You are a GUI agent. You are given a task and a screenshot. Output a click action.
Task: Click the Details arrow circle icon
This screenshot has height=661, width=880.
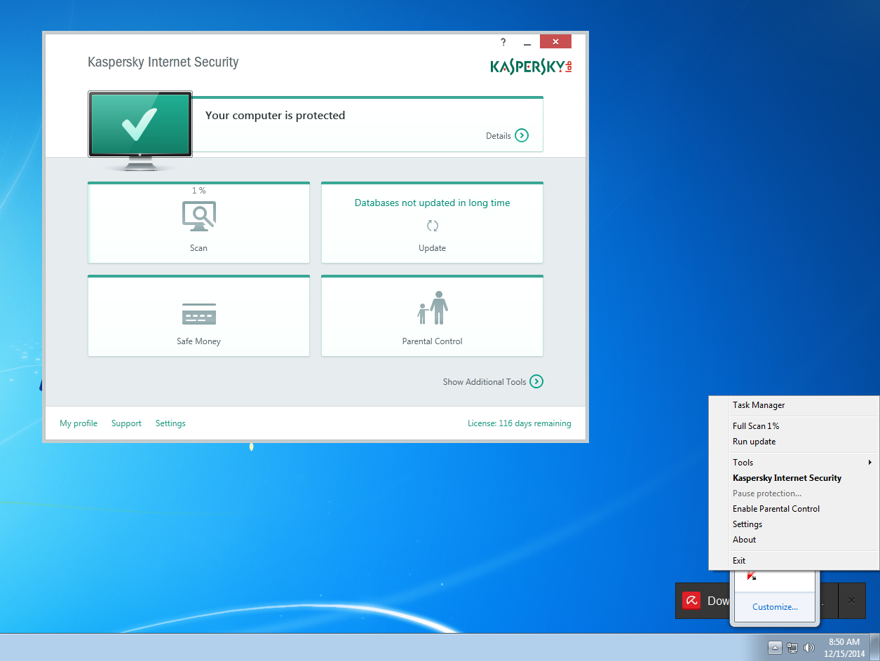pos(522,135)
